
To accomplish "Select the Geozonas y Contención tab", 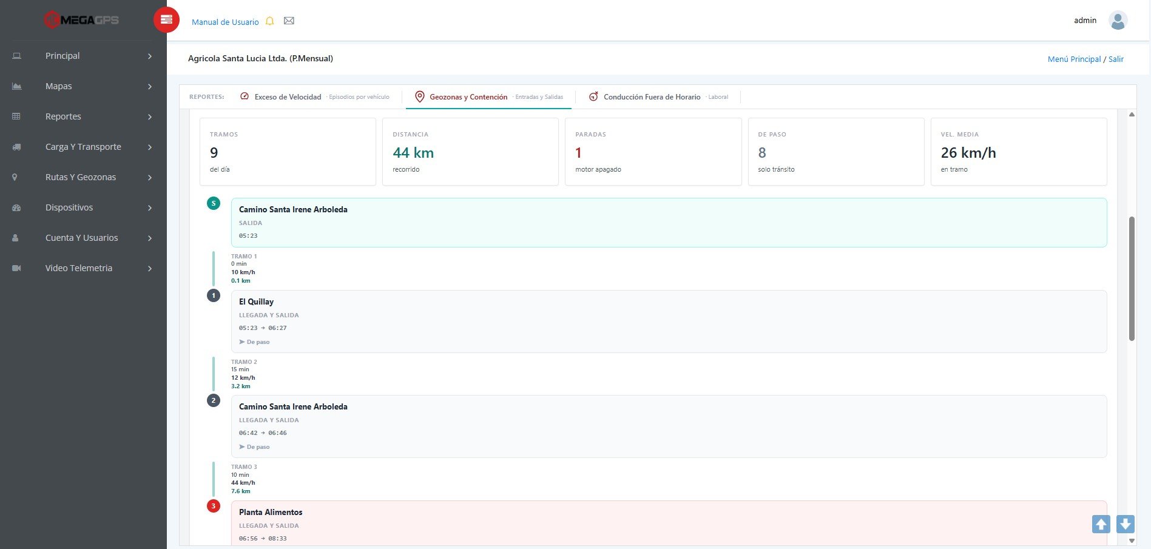I will [488, 97].
